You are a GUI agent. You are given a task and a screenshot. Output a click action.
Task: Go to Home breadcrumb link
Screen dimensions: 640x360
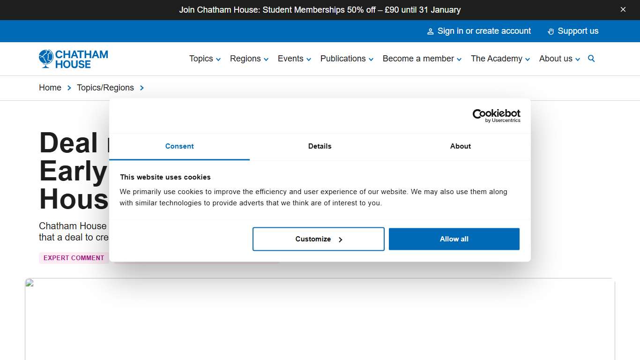coord(50,88)
